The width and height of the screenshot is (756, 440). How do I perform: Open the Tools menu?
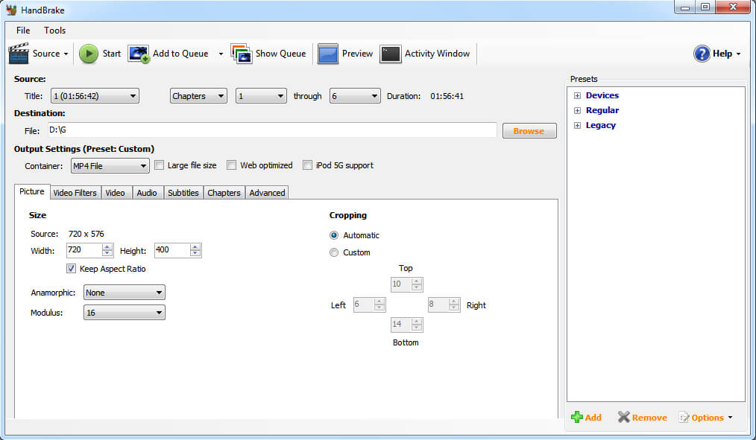[54, 31]
